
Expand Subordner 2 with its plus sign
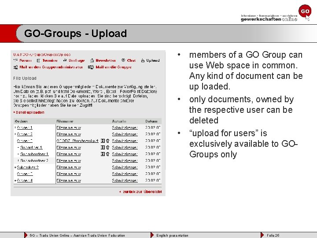[15, 167]
